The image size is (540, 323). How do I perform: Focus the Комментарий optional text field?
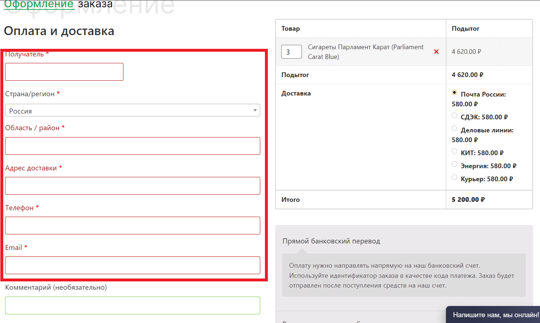pyautogui.click(x=132, y=305)
